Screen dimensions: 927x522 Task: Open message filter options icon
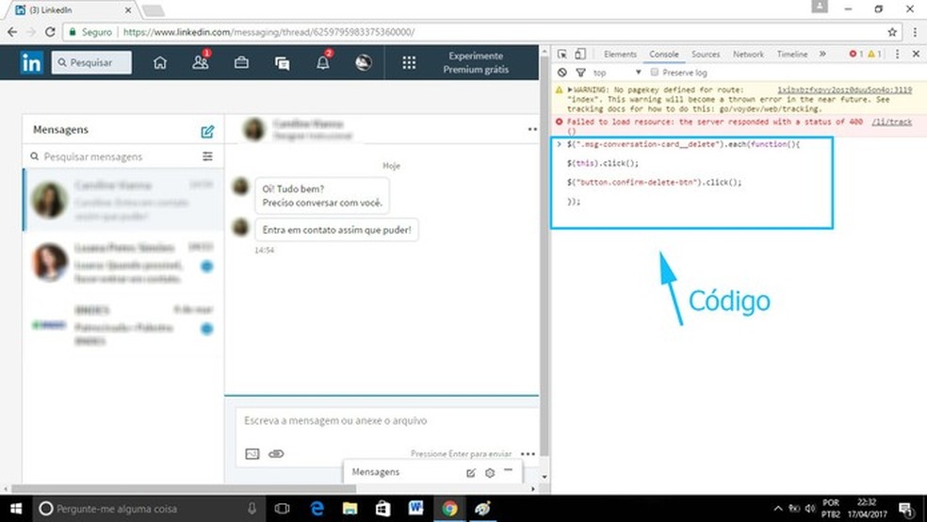pyautogui.click(x=207, y=156)
